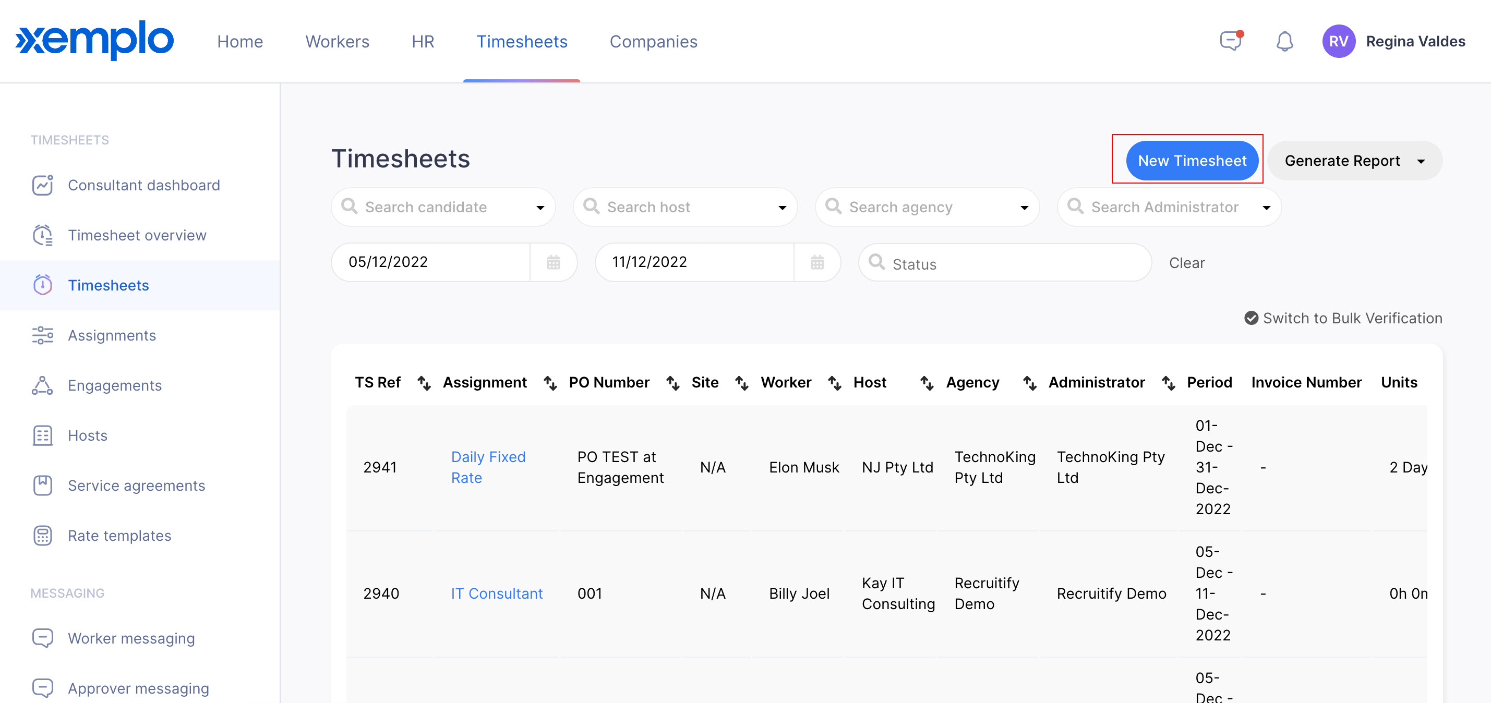Sort table by Worker column
1491x703 pixels.
pos(834,383)
